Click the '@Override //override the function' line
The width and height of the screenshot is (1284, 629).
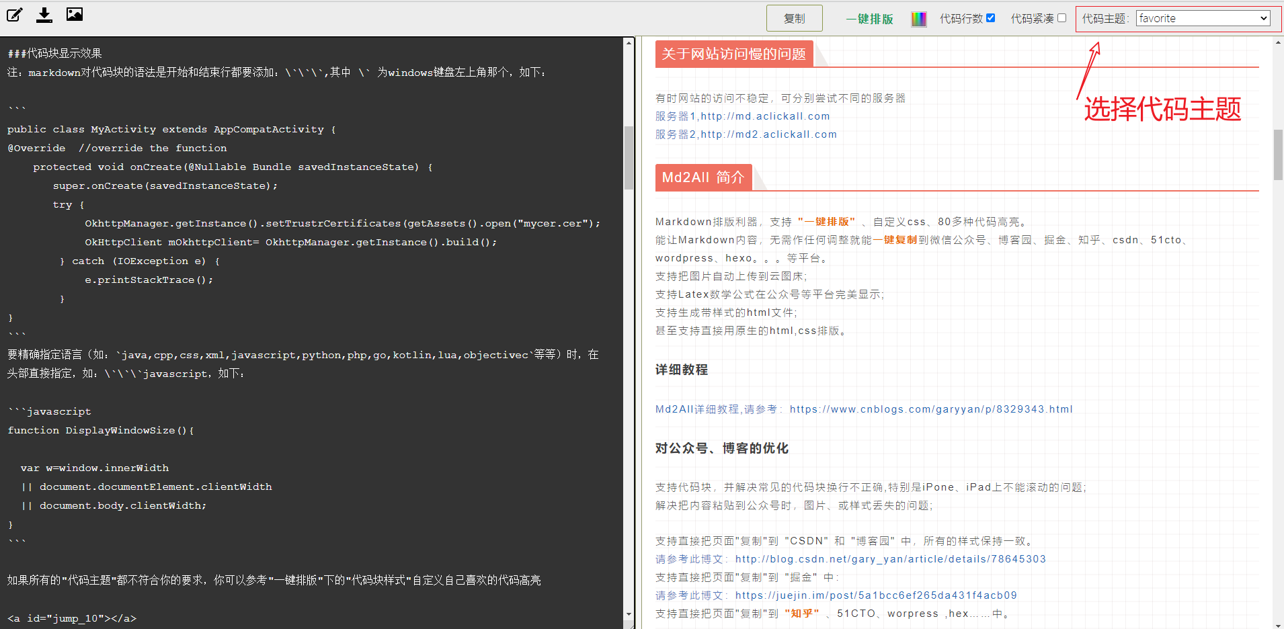pyautogui.click(x=117, y=148)
